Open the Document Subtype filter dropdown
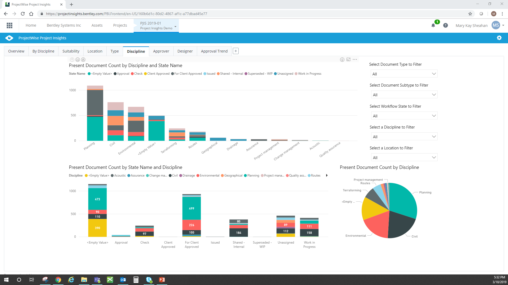508x285 pixels. point(404,94)
